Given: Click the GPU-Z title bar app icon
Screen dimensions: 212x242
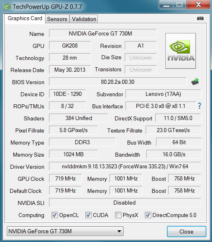Looking at the screenshot, I should click(x=7, y=6).
